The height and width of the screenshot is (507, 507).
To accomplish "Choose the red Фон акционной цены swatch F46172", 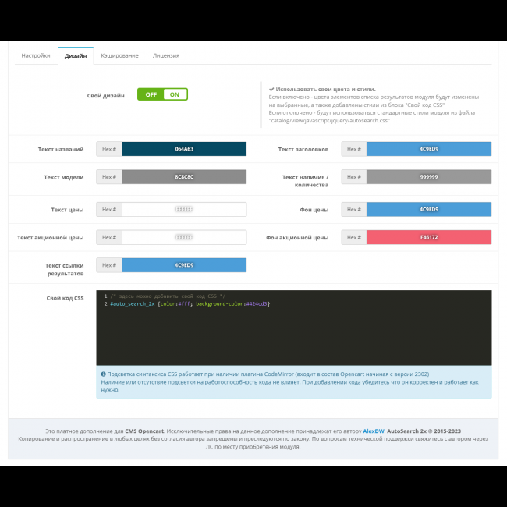I will [x=428, y=237].
